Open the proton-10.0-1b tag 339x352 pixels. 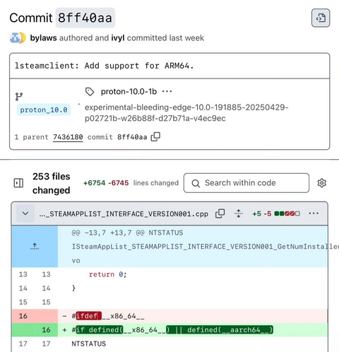[x=129, y=91]
